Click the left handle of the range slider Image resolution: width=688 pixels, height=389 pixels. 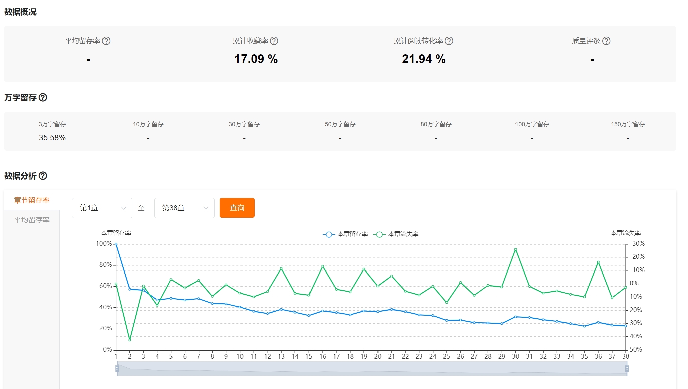[117, 368]
